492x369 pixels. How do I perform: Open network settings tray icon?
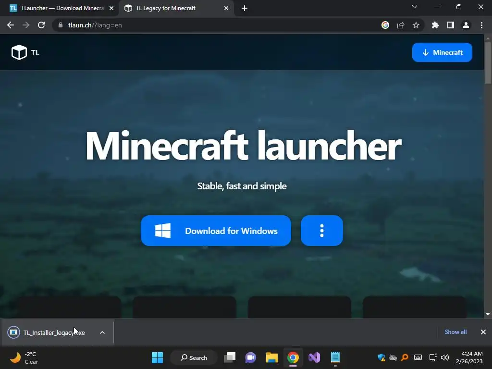coord(433,357)
